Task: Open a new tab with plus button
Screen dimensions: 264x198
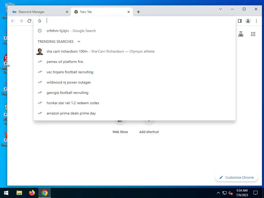Action: pos(138,12)
